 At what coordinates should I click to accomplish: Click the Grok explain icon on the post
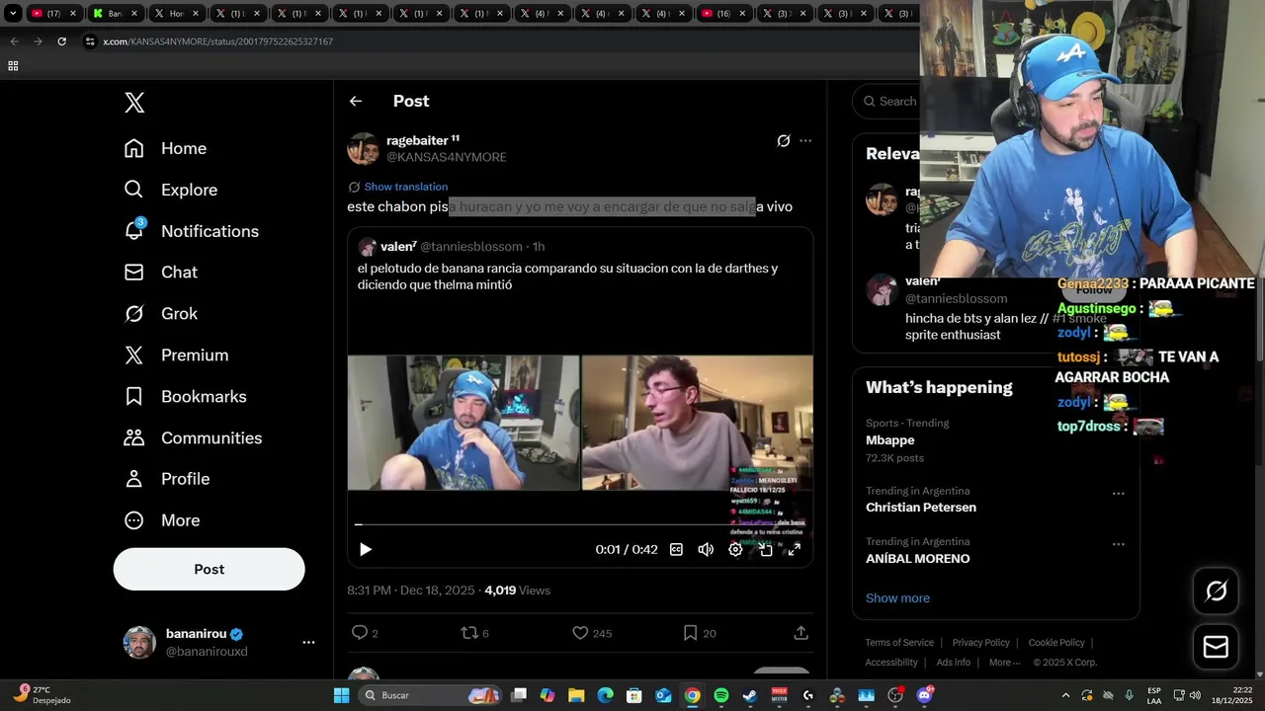pyautogui.click(x=783, y=141)
